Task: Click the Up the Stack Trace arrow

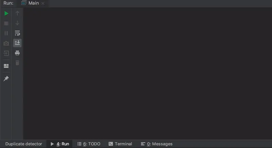Action: [17, 13]
